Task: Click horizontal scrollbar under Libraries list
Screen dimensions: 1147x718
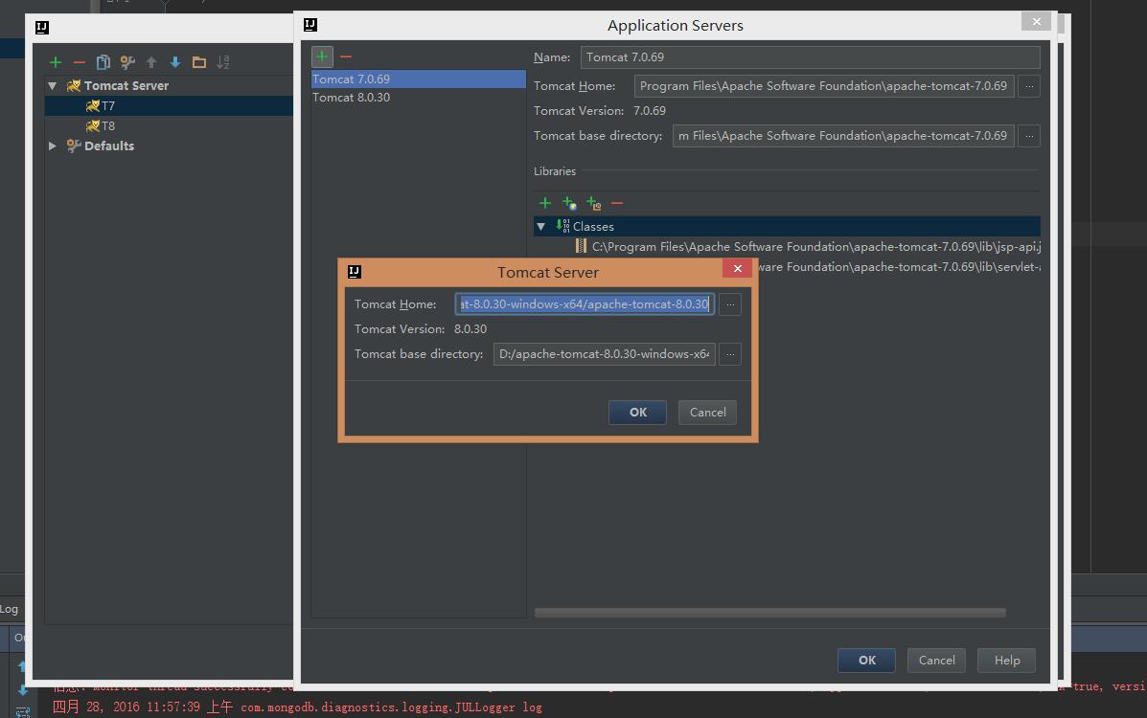Action: point(770,613)
